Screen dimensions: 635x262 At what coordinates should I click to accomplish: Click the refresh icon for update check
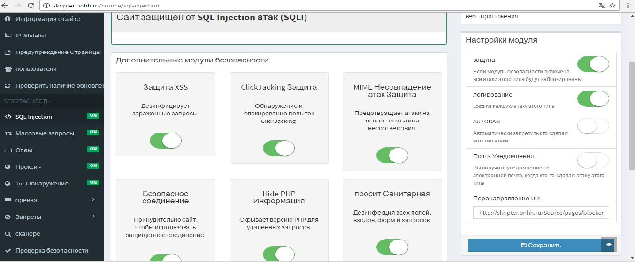coord(8,86)
